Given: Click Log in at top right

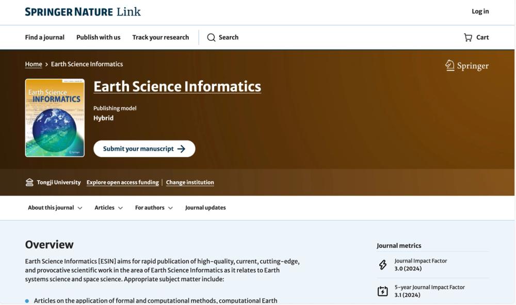Looking at the screenshot, I should pos(480,11).
